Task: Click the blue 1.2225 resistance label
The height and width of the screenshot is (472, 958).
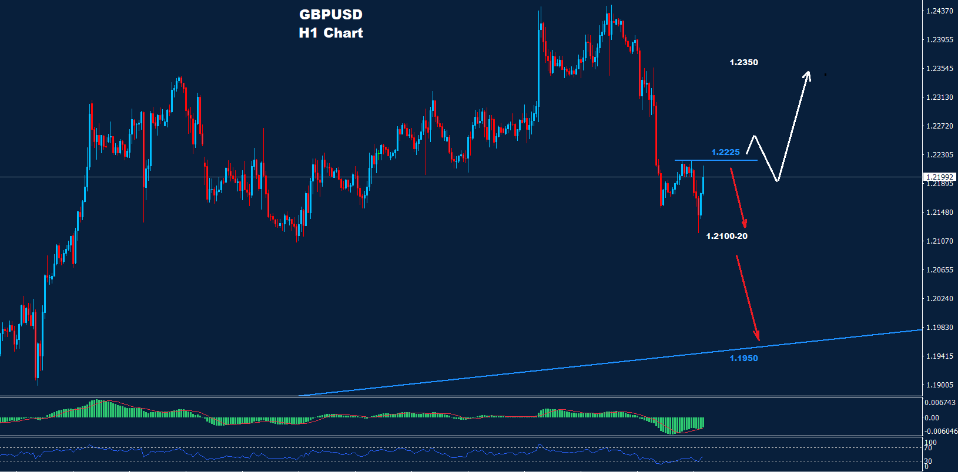Action: point(725,152)
